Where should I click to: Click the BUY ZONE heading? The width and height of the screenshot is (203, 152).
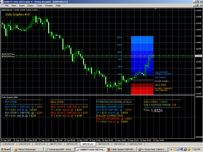[x=11, y=102]
